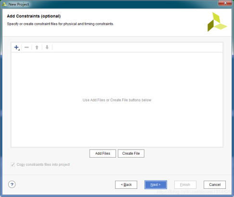Click the Add Files button

[103, 153]
